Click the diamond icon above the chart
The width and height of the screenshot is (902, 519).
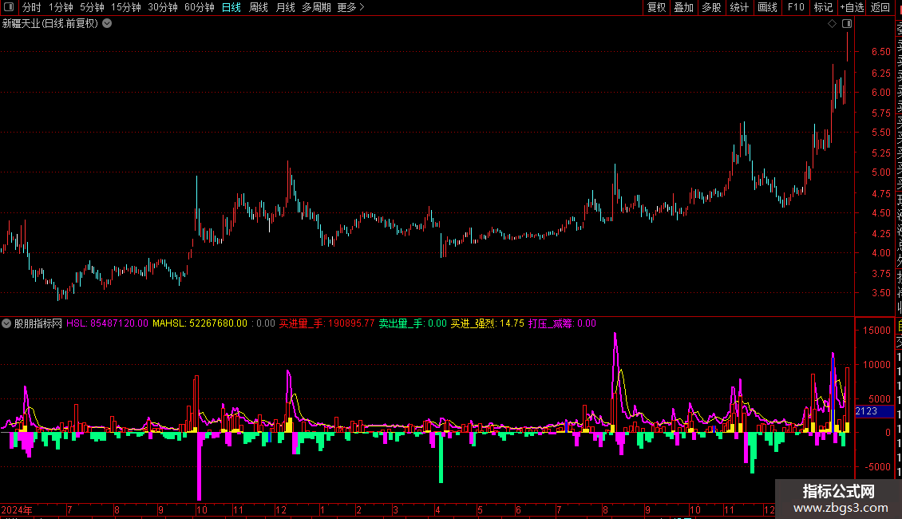click(832, 24)
